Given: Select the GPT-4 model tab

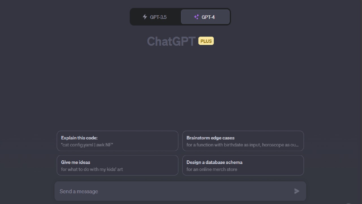Looking at the screenshot, I should point(205,17).
